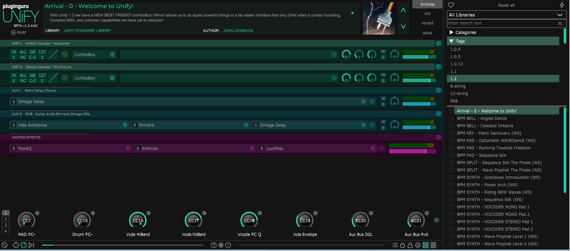Switch to macro knob page 1
The height and width of the screenshot is (251, 570).
(6, 213)
